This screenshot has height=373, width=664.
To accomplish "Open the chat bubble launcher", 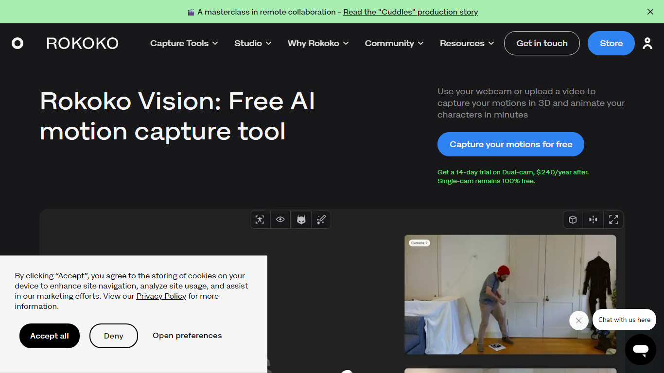I will click(641, 350).
